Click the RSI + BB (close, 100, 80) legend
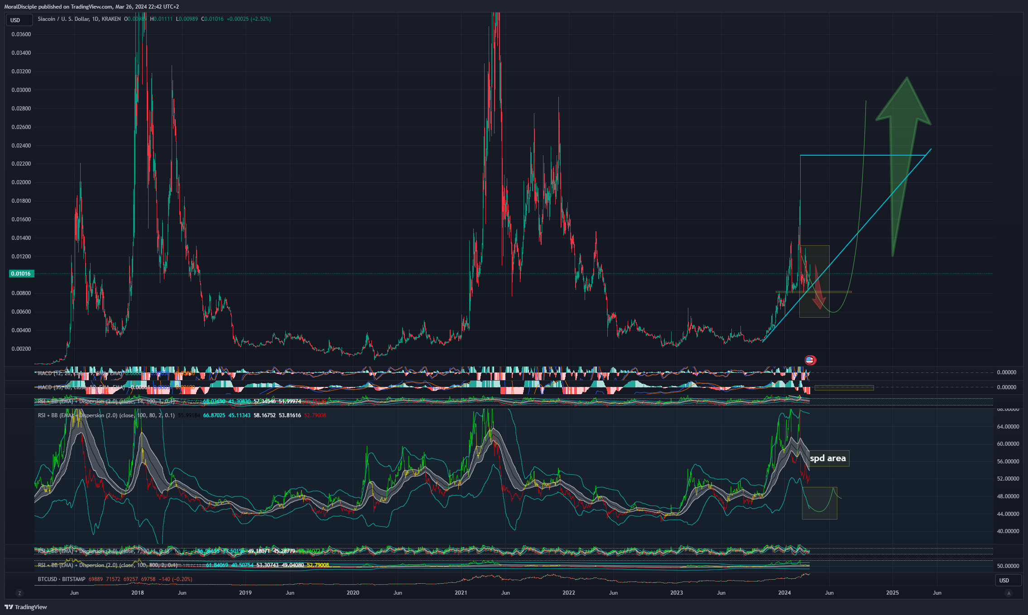This screenshot has height=615, width=1028. 106,415
